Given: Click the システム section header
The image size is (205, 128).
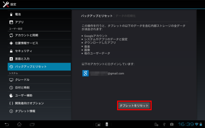Looking at the screenshot, I should [14, 73].
